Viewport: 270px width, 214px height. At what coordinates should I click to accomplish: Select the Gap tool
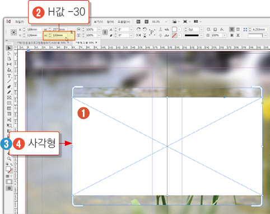(x=9, y=64)
